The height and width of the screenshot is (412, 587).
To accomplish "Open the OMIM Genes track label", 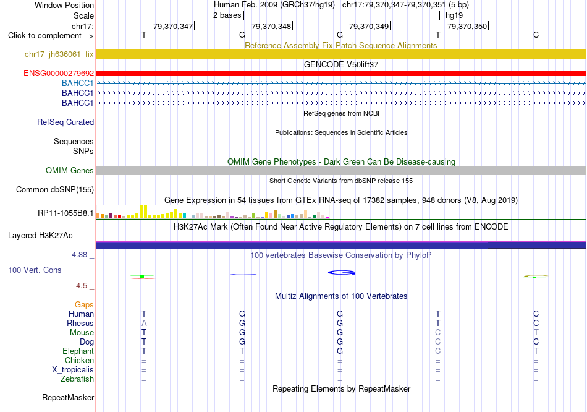I will 70,170.
